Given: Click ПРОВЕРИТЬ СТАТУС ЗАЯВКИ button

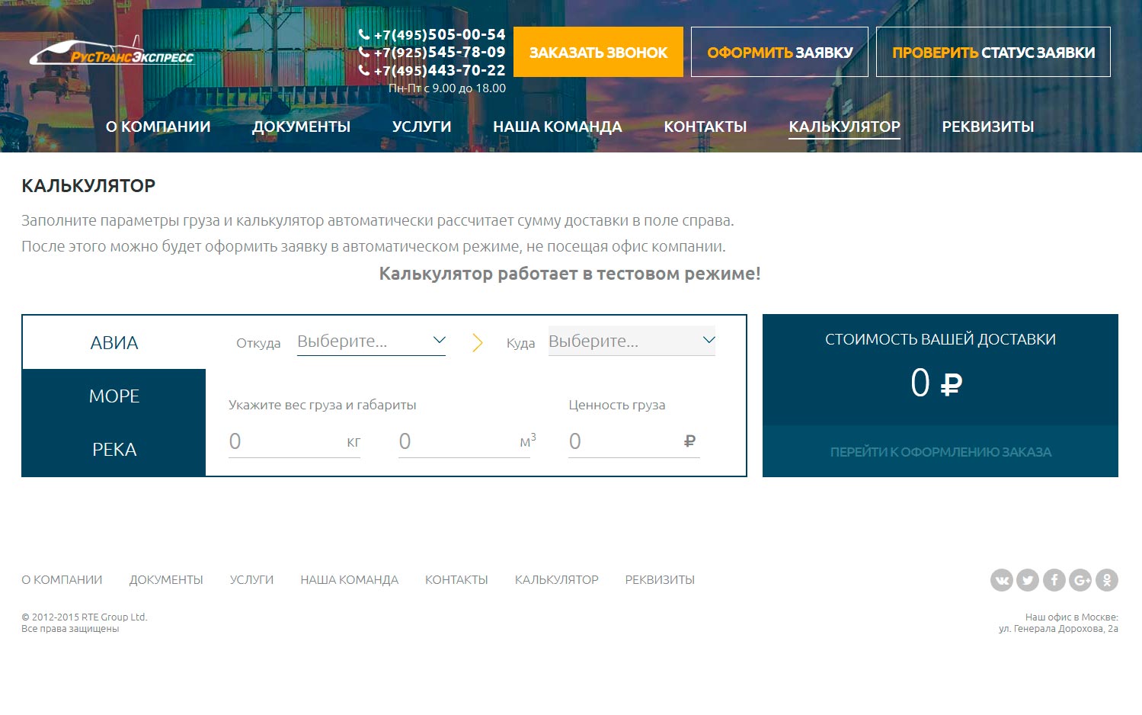Looking at the screenshot, I should coord(993,52).
